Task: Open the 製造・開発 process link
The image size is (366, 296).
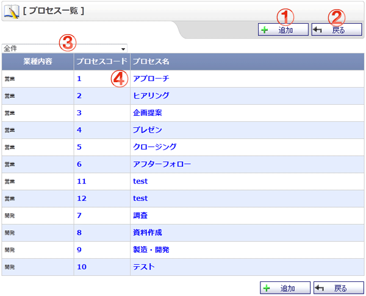Action: coord(151,250)
